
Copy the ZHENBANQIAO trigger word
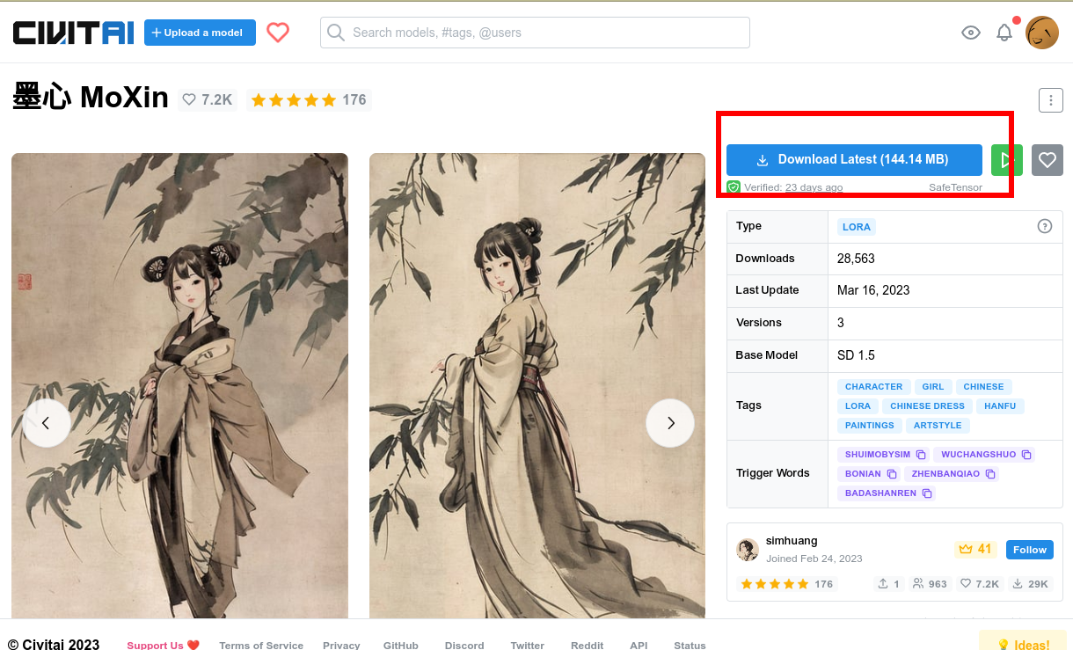pos(990,474)
